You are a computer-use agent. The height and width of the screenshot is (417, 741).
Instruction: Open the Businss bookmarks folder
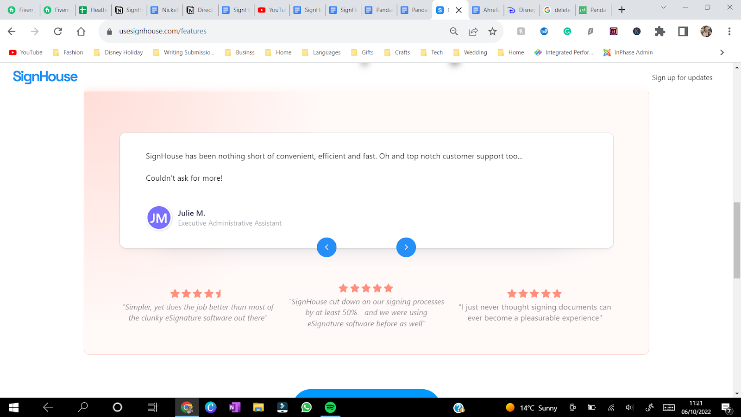coord(240,52)
